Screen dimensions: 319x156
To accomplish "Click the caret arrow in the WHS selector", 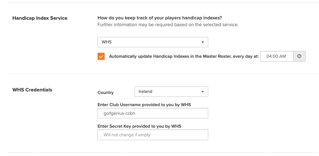I will 202,42.
